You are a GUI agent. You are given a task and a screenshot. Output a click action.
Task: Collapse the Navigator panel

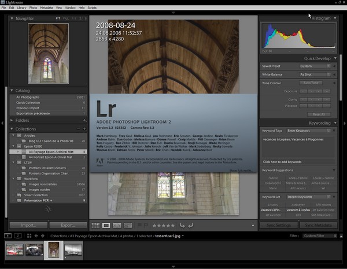[x=12, y=18]
